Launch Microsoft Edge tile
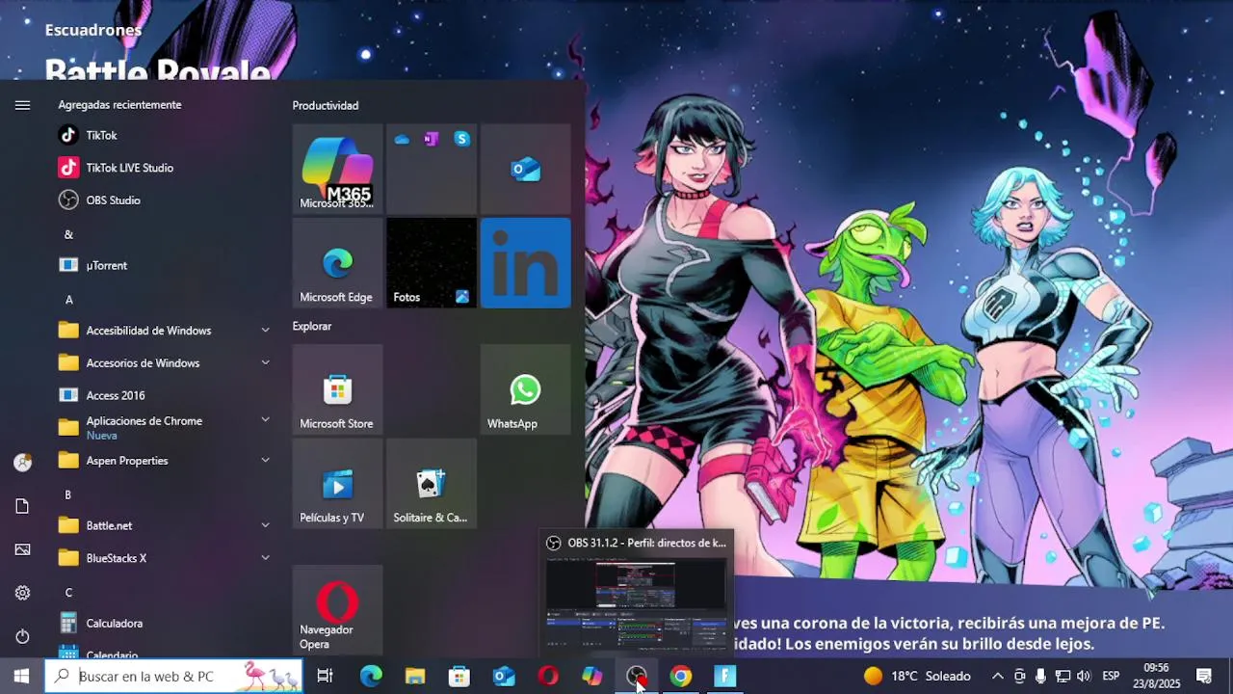This screenshot has height=694, width=1233. click(337, 263)
